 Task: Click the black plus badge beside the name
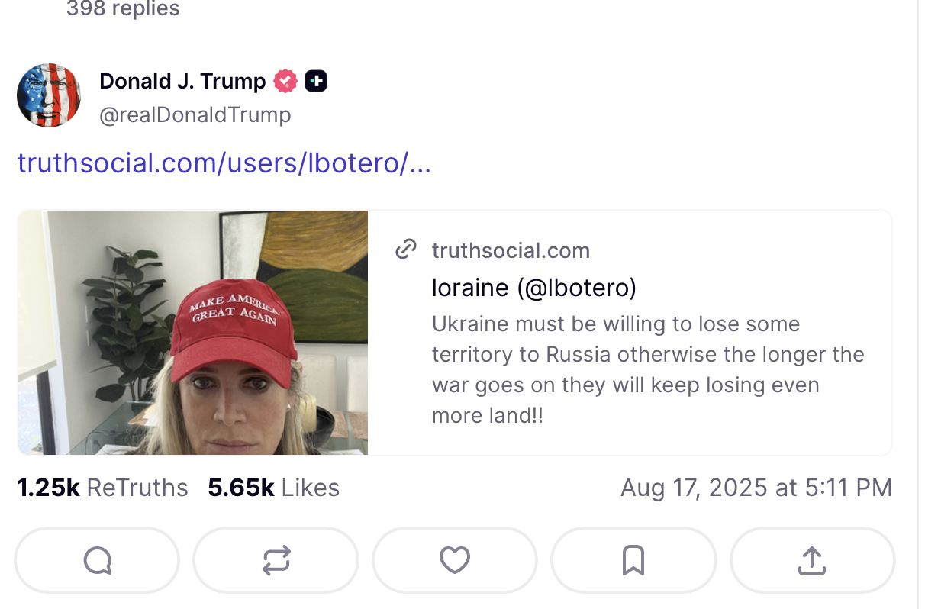click(x=316, y=81)
